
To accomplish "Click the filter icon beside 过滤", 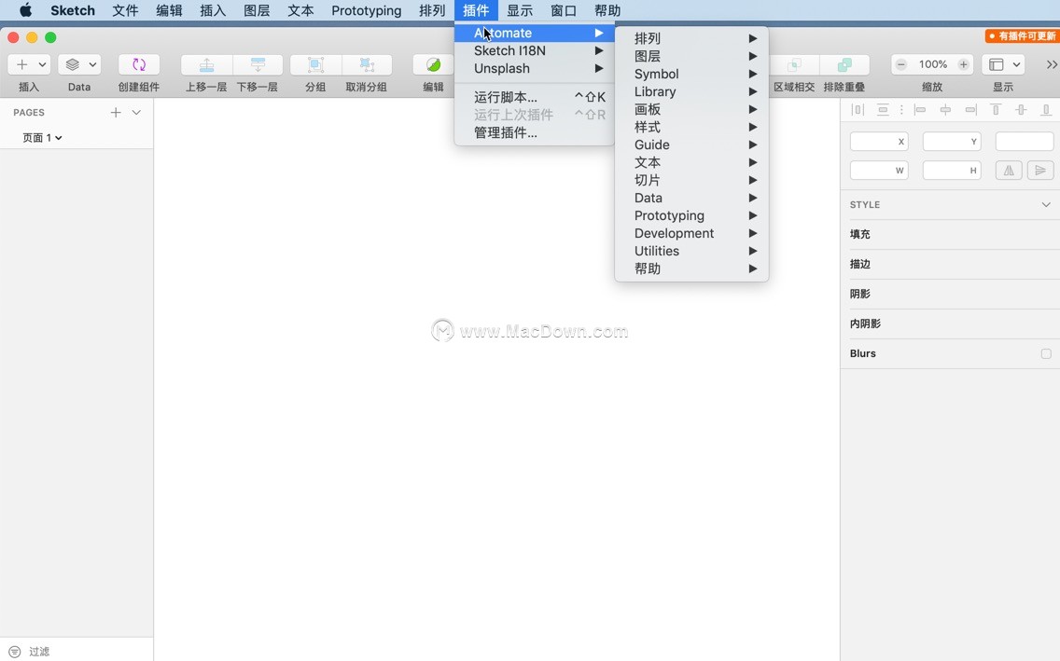I will [x=15, y=652].
